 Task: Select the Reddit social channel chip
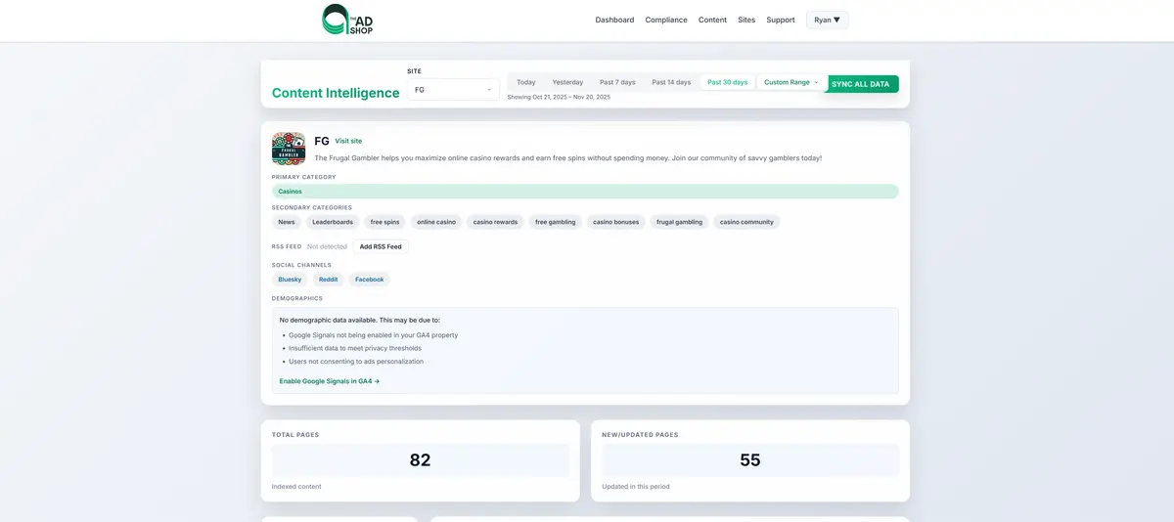tap(329, 280)
